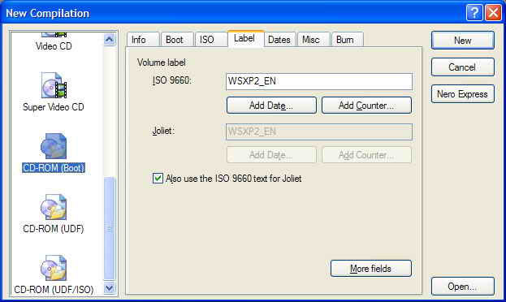Switch to the Info tab
The width and height of the screenshot is (506, 302).
pos(139,40)
